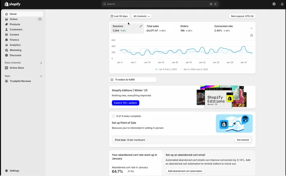Click the Content icon in sidebar

(7, 35)
